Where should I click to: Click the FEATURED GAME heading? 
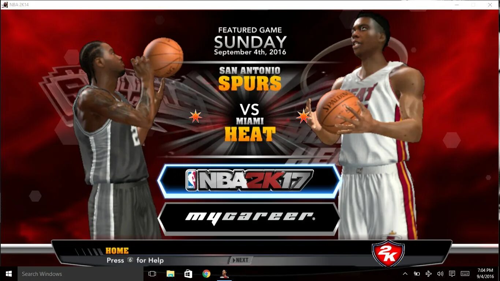pos(250,30)
